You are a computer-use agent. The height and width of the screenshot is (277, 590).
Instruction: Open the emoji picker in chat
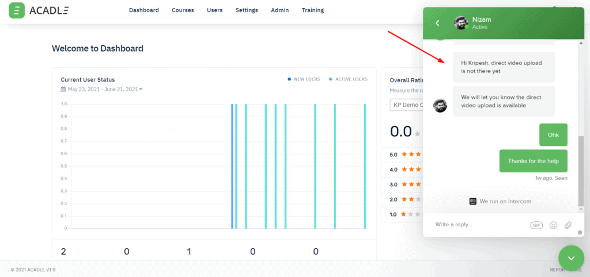click(x=553, y=225)
